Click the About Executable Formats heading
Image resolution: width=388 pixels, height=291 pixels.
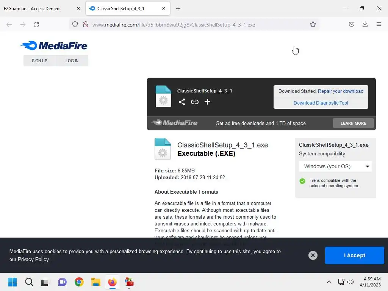[186, 192]
